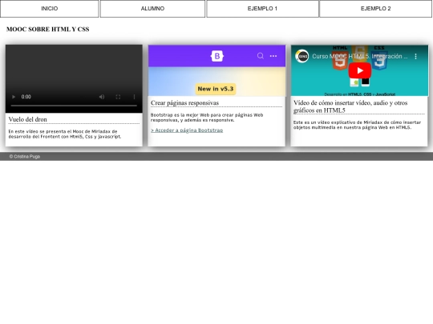Click the Bootstrap logo icon
This screenshot has width=433, height=324.
tap(217, 56)
